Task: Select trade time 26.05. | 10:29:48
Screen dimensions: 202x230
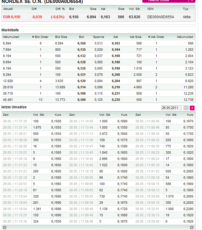Action: (147, 221)
